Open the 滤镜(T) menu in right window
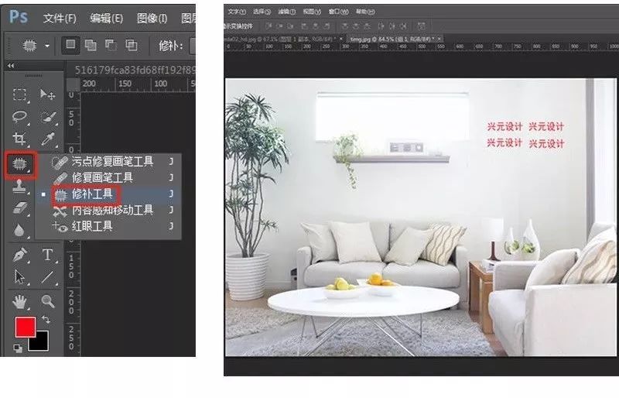This screenshot has height=398, width=619. (287, 12)
